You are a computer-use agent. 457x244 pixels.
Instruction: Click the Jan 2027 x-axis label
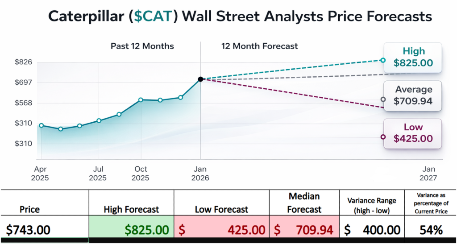429,174
